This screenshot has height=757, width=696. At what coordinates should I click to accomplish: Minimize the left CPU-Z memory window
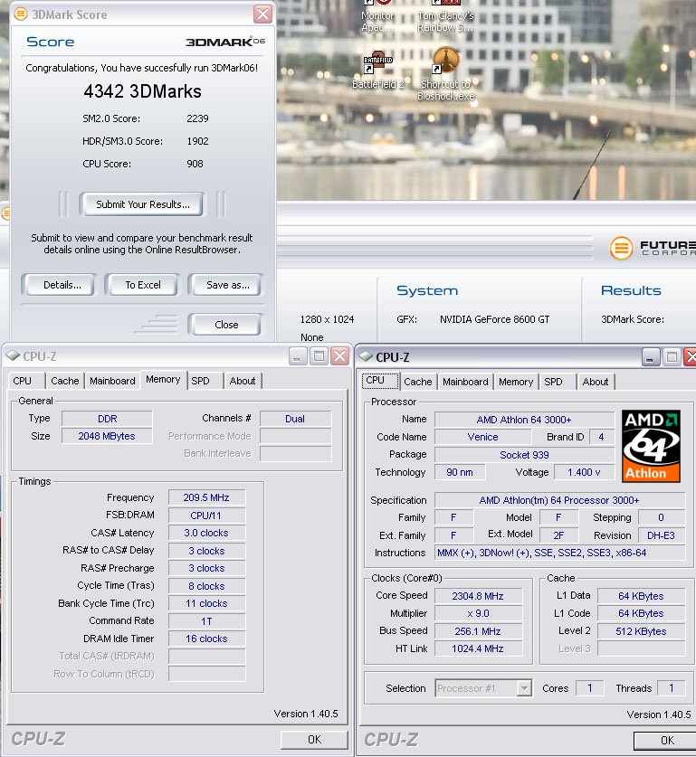(297, 356)
